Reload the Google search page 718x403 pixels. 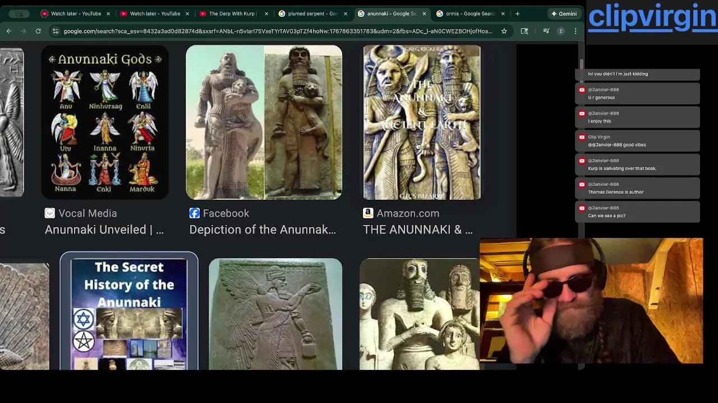[x=38, y=31]
